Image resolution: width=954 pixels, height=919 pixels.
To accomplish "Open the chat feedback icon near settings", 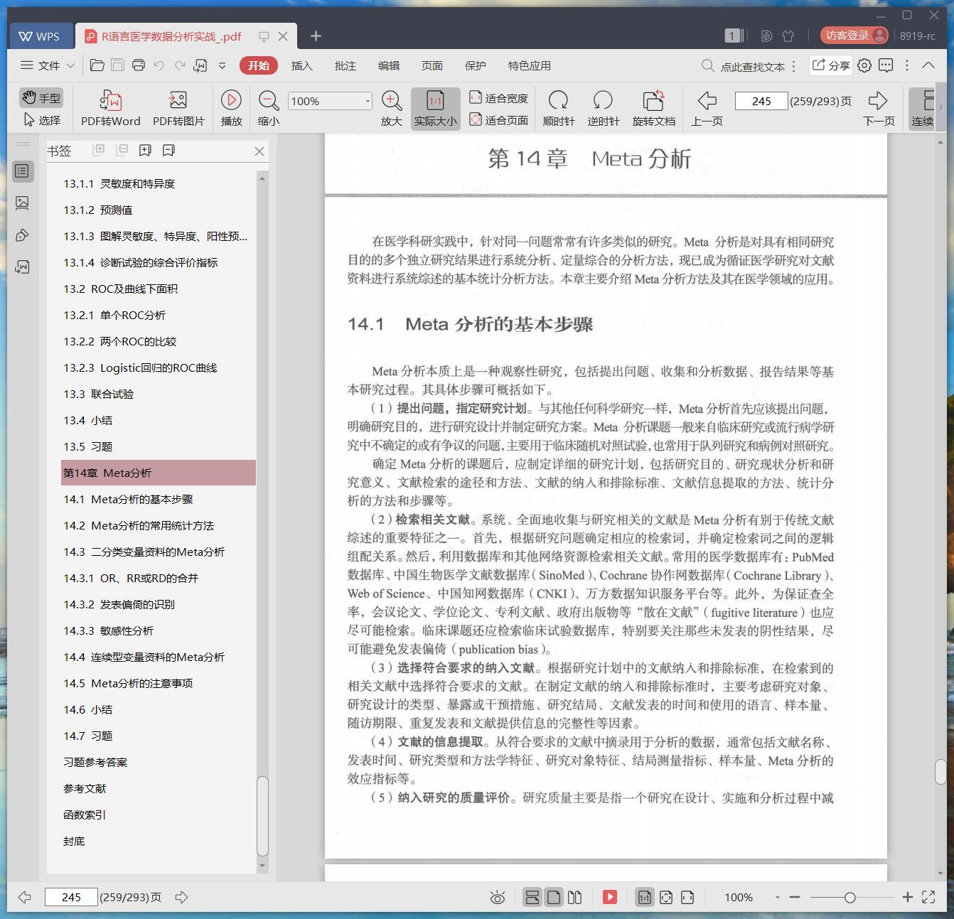I will (x=886, y=65).
